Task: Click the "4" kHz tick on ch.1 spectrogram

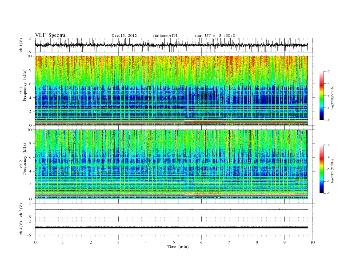Action: tap(31, 98)
